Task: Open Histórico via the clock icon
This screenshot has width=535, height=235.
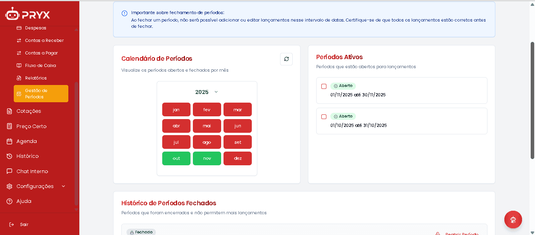Action: click(x=9, y=156)
